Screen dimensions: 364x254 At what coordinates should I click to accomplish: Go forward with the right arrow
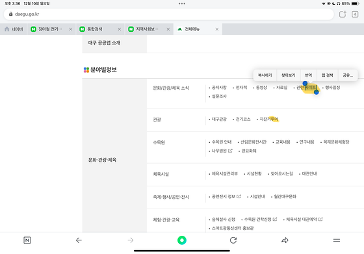click(x=131, y=240)
